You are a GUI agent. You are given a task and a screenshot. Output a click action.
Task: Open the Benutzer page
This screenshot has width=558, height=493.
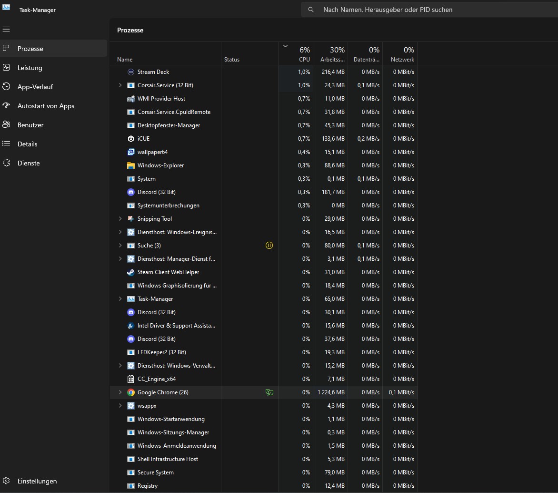53,125
